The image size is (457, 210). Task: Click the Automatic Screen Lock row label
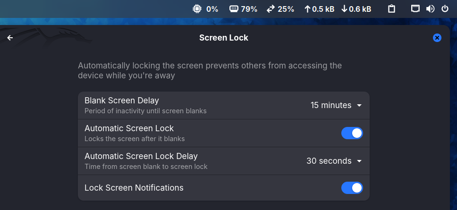(129, 128)
